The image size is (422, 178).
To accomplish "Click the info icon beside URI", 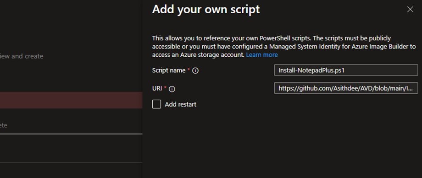I will pyautogui.click(x=172, y=89).
